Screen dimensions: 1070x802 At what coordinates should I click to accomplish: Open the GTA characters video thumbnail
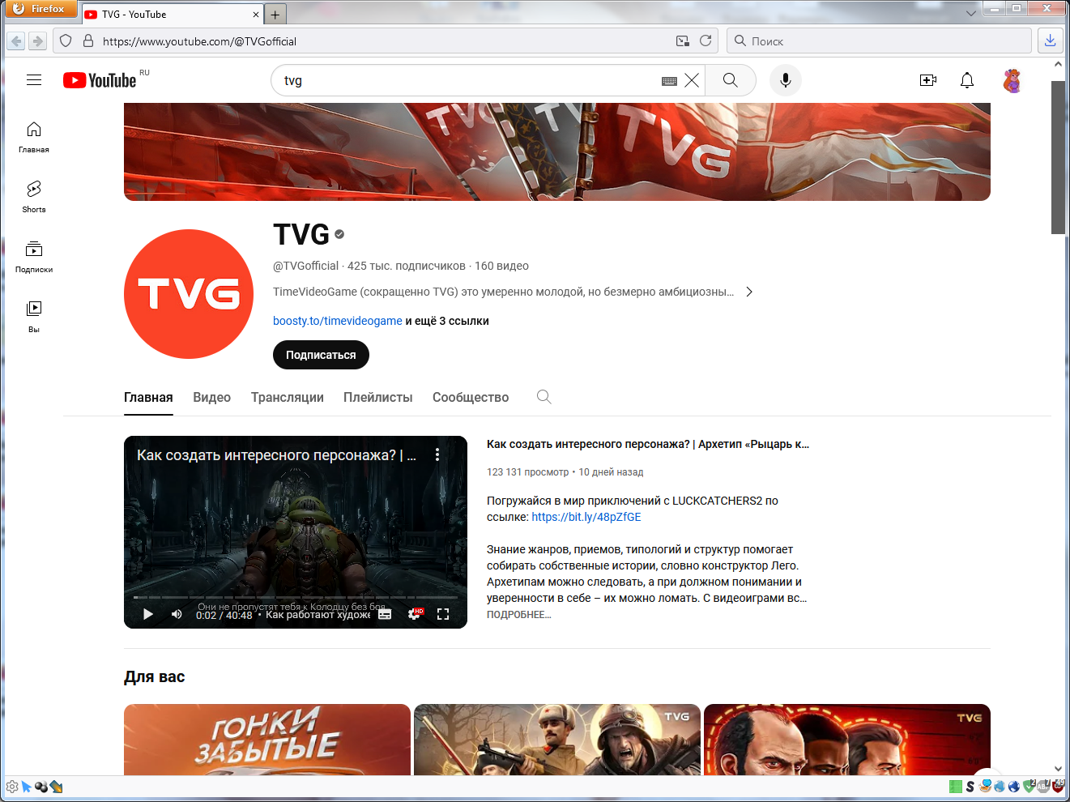point(847,739)
